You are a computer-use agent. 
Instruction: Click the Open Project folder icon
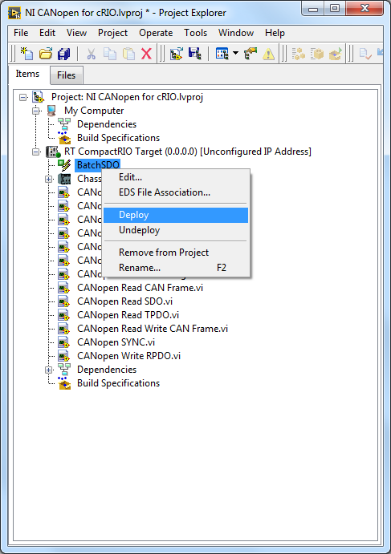(x=46, y=54)
